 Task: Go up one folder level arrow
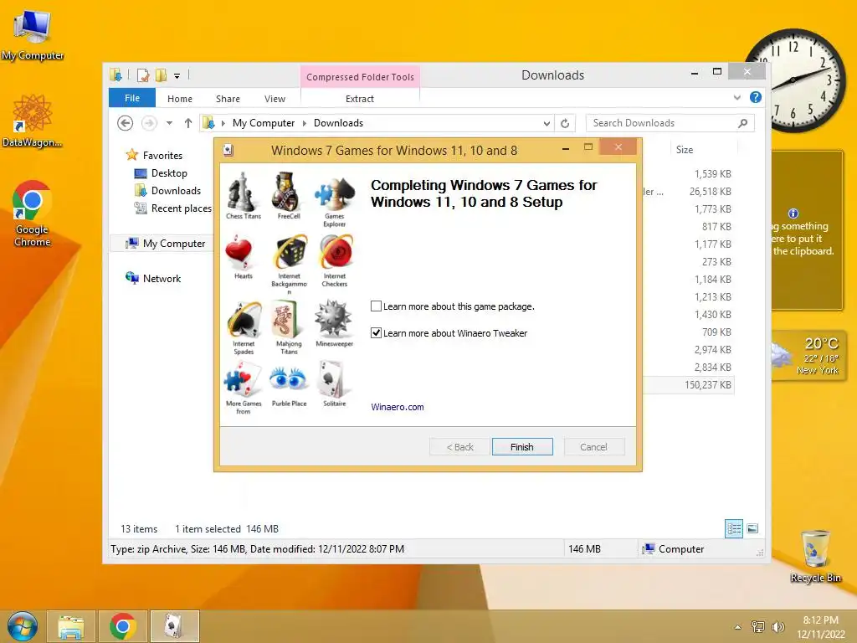tap(188, 123)
